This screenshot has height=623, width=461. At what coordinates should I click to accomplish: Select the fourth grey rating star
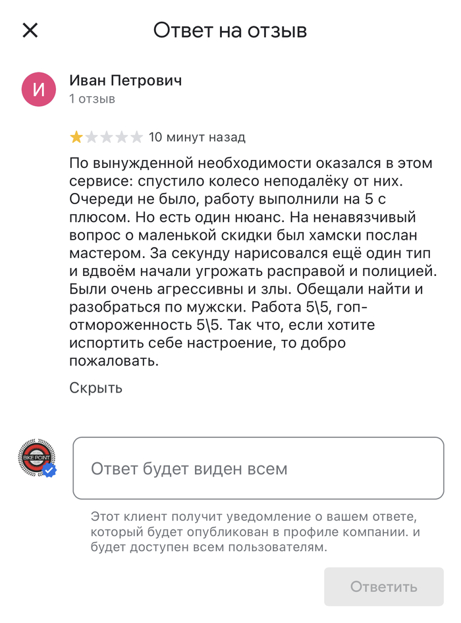click(x=122, y=137)
